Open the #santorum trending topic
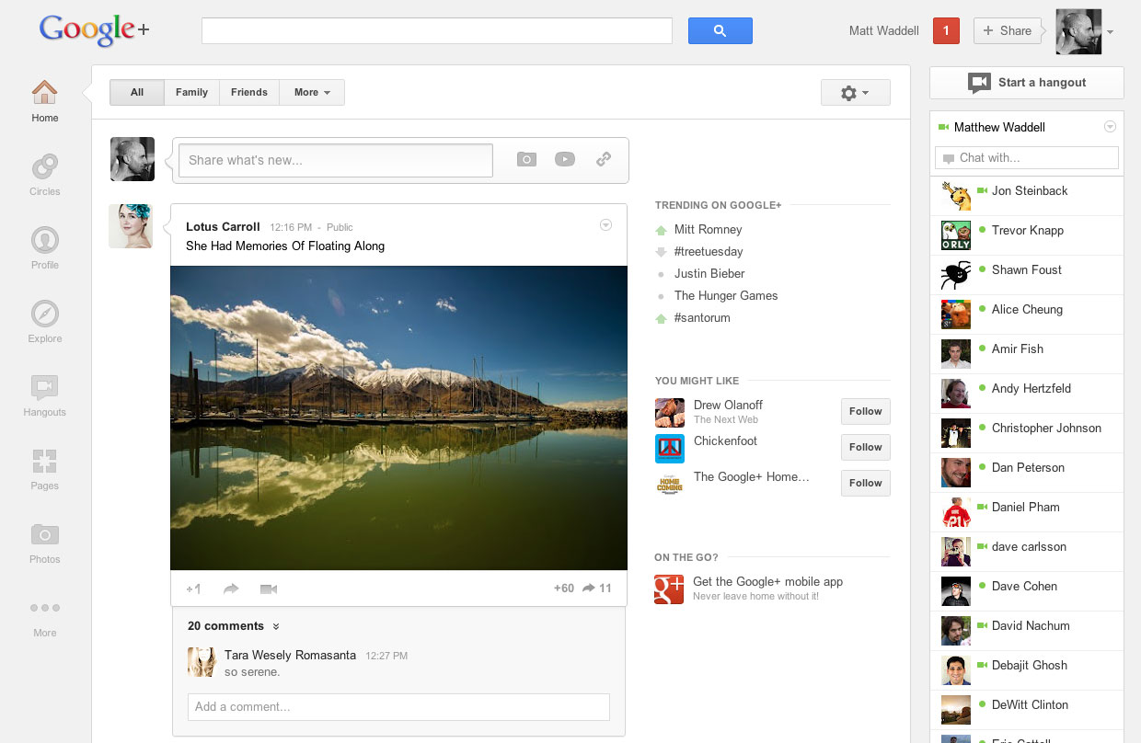The image size is (1141, 743). click(x=702, y=318)
